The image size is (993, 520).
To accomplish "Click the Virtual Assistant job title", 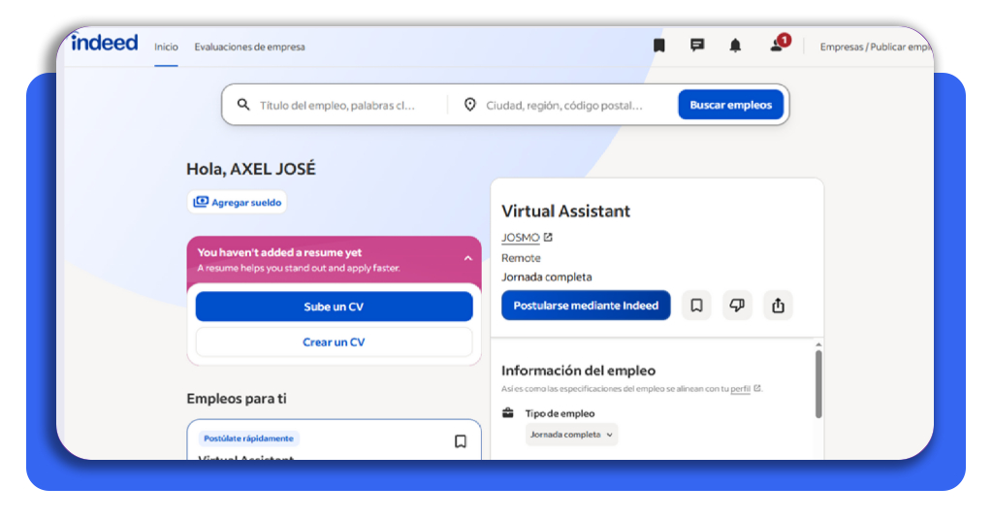I will [566, 211].
